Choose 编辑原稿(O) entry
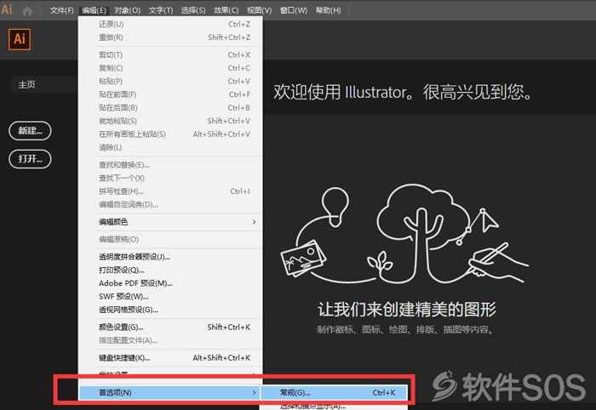Viewport: 596px width, 410px height. tap(170, 240)
